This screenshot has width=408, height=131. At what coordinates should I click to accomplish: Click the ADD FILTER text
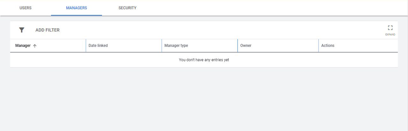coord(47,30)
